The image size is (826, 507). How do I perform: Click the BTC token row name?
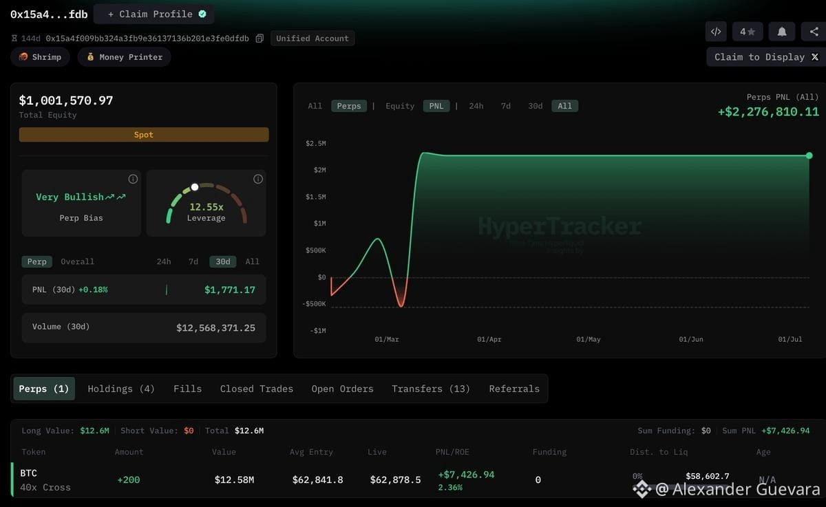click(28, 473)
